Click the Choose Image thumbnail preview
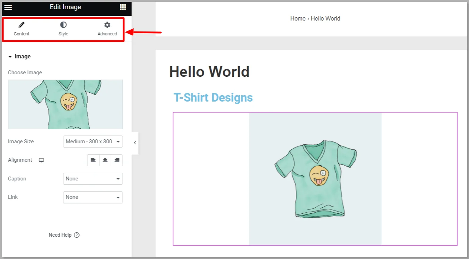 click(65, 104)
